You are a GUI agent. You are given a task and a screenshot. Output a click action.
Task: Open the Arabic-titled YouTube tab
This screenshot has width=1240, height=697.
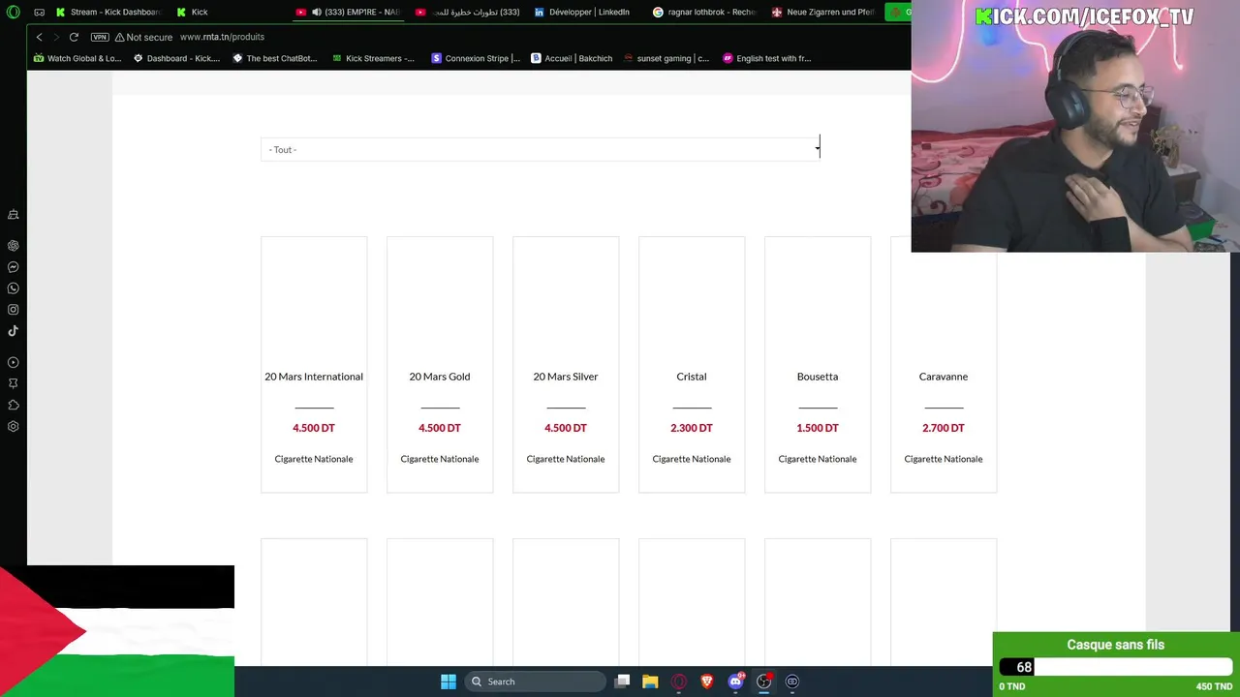click(x=468, y=13)
